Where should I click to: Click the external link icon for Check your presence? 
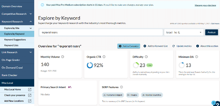(30, 95)
